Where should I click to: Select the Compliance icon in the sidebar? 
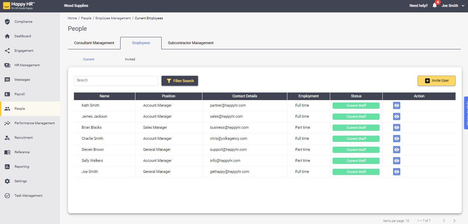[8, 21]
